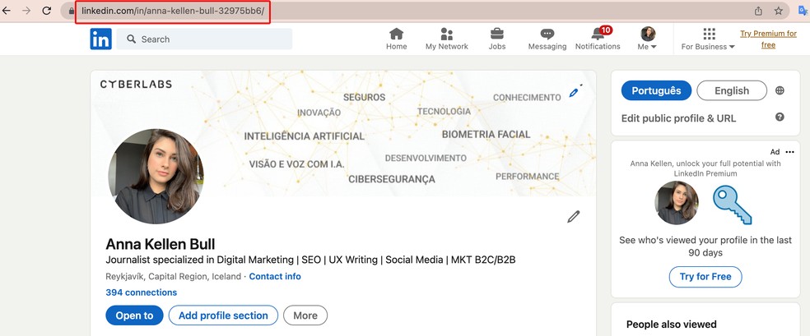Expand the For Business menu
Viewport: 810px width, 336px height.
(708, 39)
